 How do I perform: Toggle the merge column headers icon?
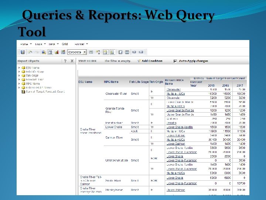click(105, 52)
